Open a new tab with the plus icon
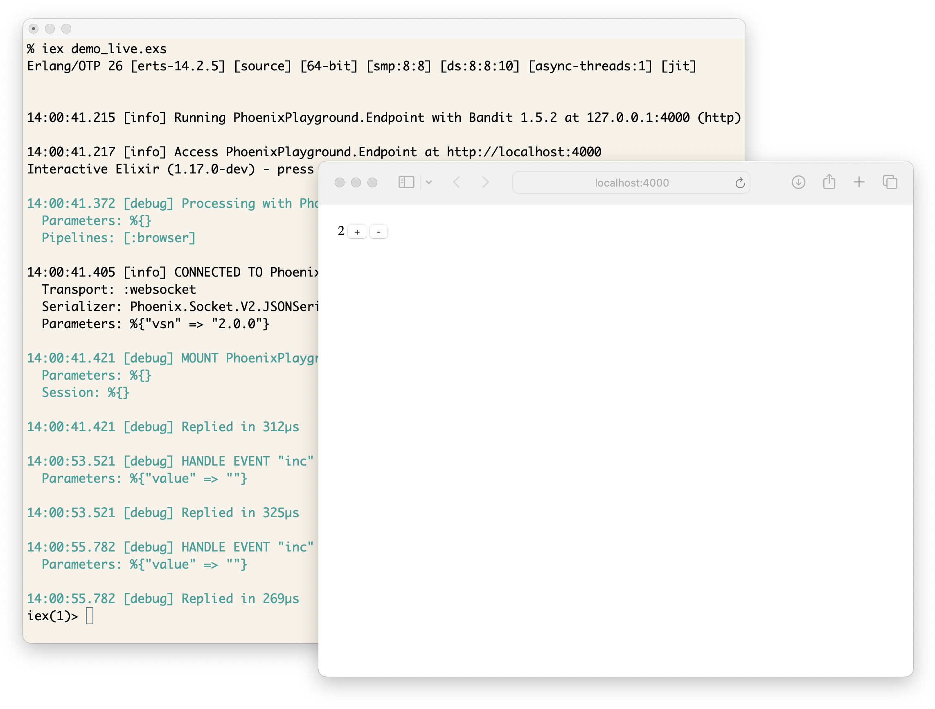The height and width of the screenshot is (709, 935). tap(859, 182)
